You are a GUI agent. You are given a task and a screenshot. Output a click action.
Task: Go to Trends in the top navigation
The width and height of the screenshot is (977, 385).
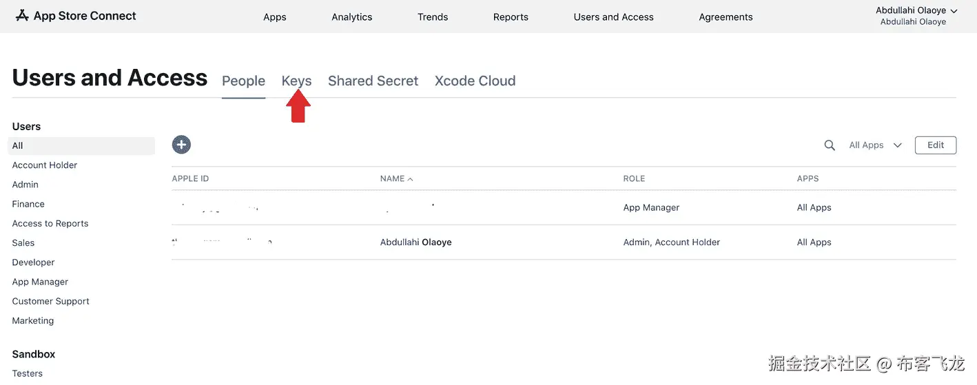pyautogui.click(x=433, y=17)
